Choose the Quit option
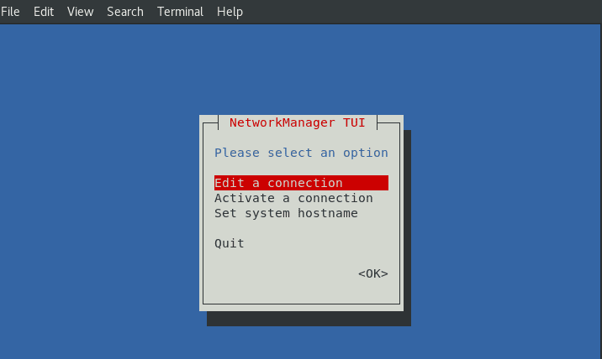This screenshot has height=359, width=602. pyautogui.click(x=230, y=243)
